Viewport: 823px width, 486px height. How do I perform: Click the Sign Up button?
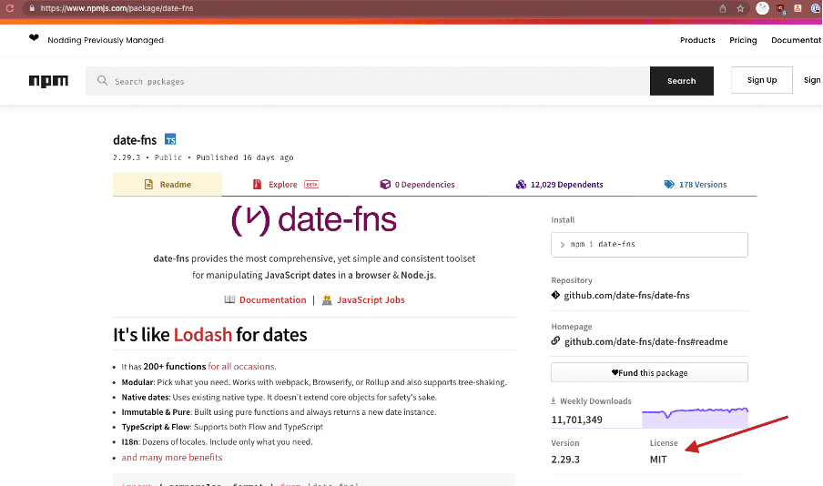point(761,80)
